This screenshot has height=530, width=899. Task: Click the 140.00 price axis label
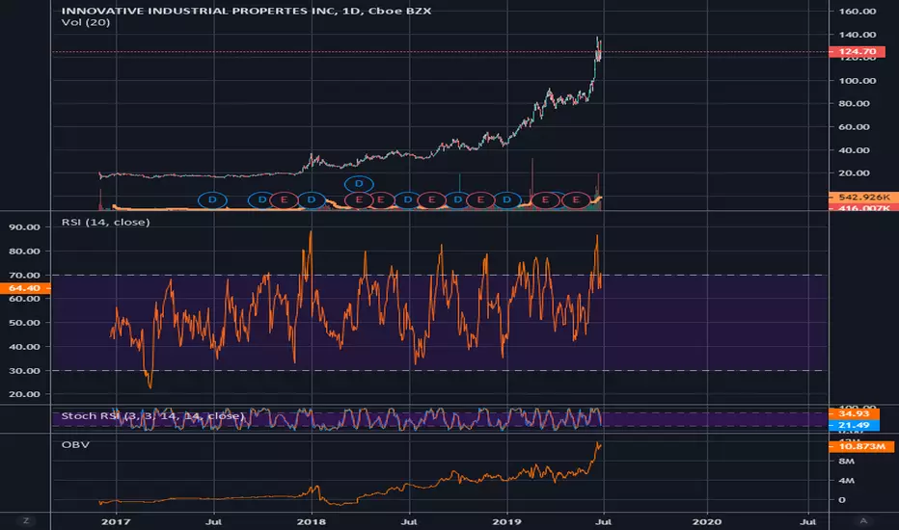(x=857, y=35)
